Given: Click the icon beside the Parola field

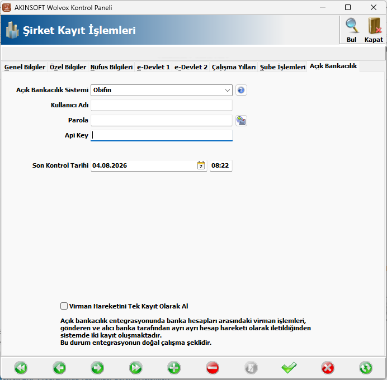Looking at the screenshot, I should tap(241, 121).
